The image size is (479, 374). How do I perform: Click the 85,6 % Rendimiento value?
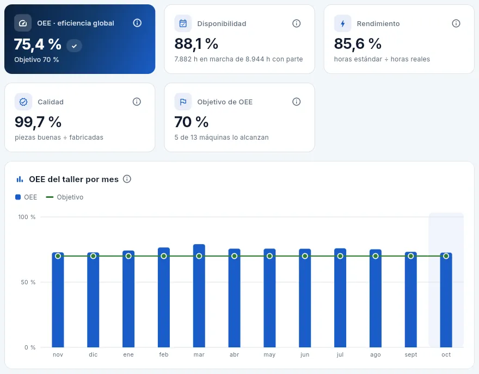358,44
